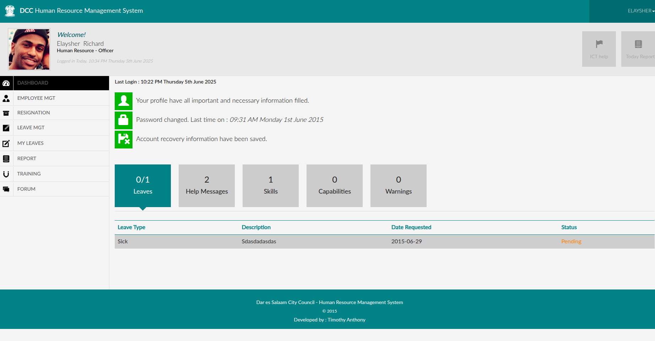Click the Dashboard gauge icon
The width and height of the screenshot is (655, 341).
[x=6, y=83]
